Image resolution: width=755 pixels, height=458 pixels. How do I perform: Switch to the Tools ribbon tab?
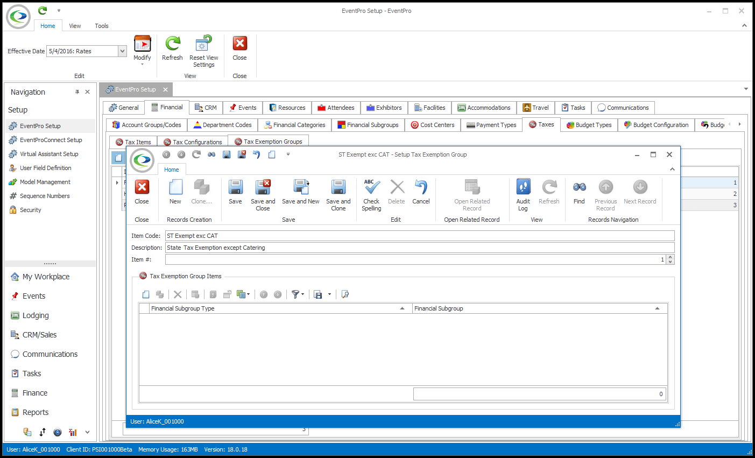pos(102,26)
